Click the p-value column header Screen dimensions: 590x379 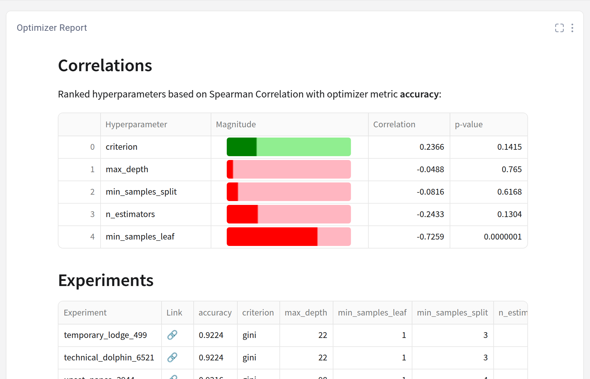click(x=469, y=124)
